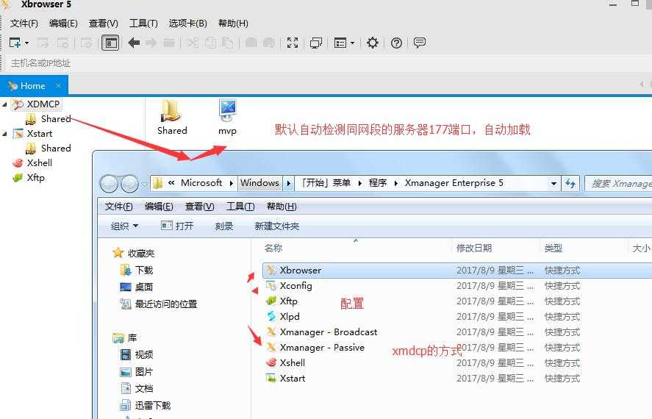The image size is (652, 419).
Task: Open the 选项卡(B) menu in Xbrowser
Action: coord(188,24)
